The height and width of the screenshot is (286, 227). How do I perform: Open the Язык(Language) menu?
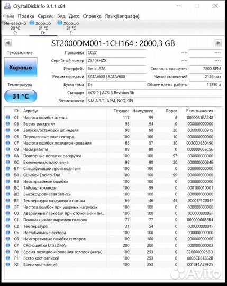coord(122,16)
